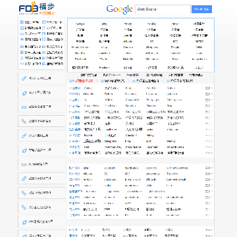The width and height of the screenshot is (237, 237).
Task: Open the PayPal link
Action: coord(88,136)
